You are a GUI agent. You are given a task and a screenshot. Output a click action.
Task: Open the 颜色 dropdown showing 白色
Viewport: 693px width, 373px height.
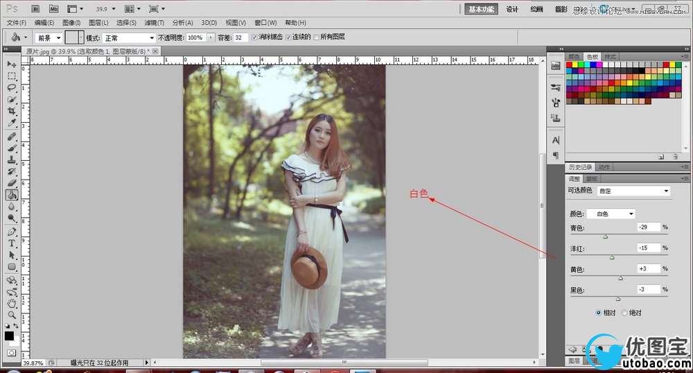[x=611, y=214]
